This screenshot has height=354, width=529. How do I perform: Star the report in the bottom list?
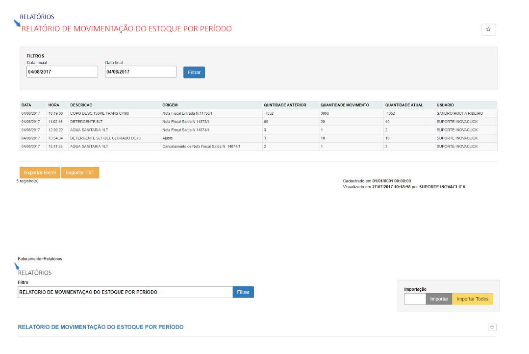493,327
